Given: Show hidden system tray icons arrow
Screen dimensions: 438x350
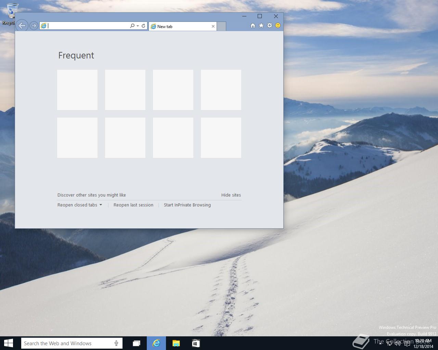Looking at the screenshot, I should (x=381, y=343).
